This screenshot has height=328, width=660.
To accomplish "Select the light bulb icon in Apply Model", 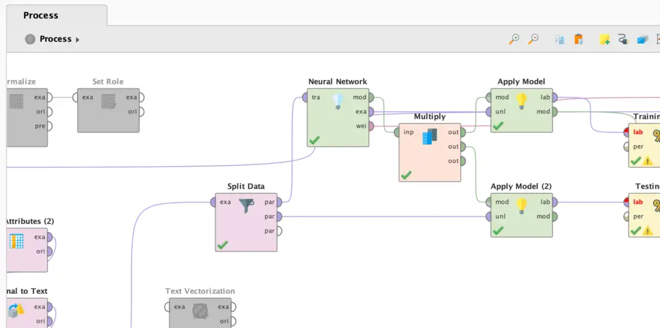I will pos(521,101).
